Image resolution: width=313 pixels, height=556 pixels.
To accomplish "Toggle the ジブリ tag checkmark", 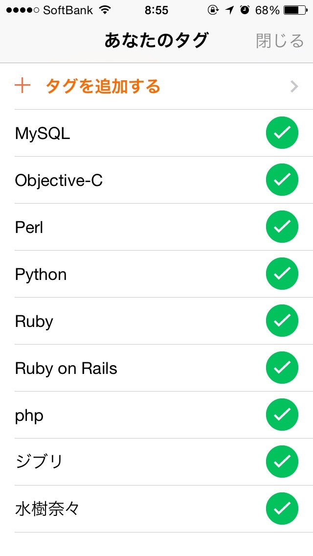I will 282,462.
